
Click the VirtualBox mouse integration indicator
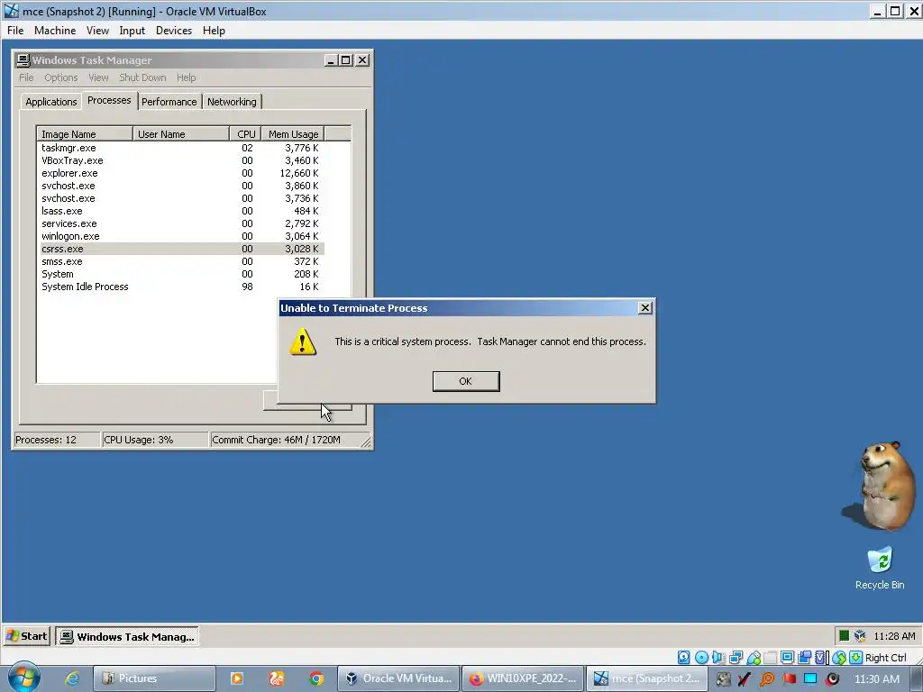839,657
